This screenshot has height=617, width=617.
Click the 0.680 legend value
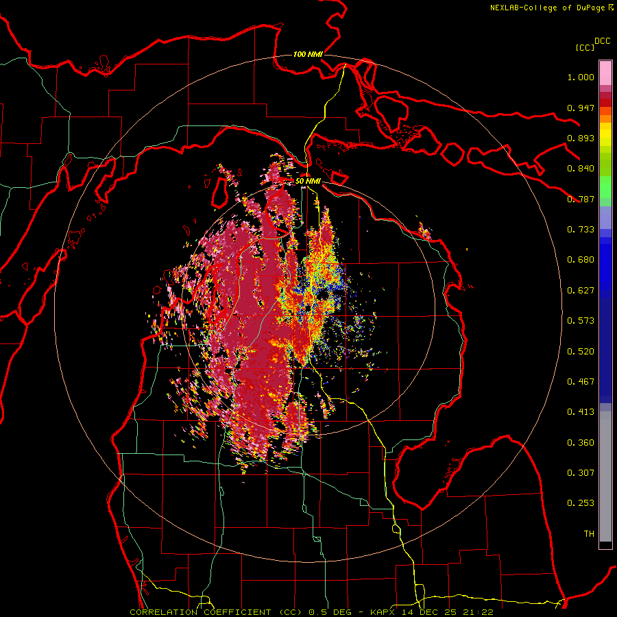pos(581,260)
